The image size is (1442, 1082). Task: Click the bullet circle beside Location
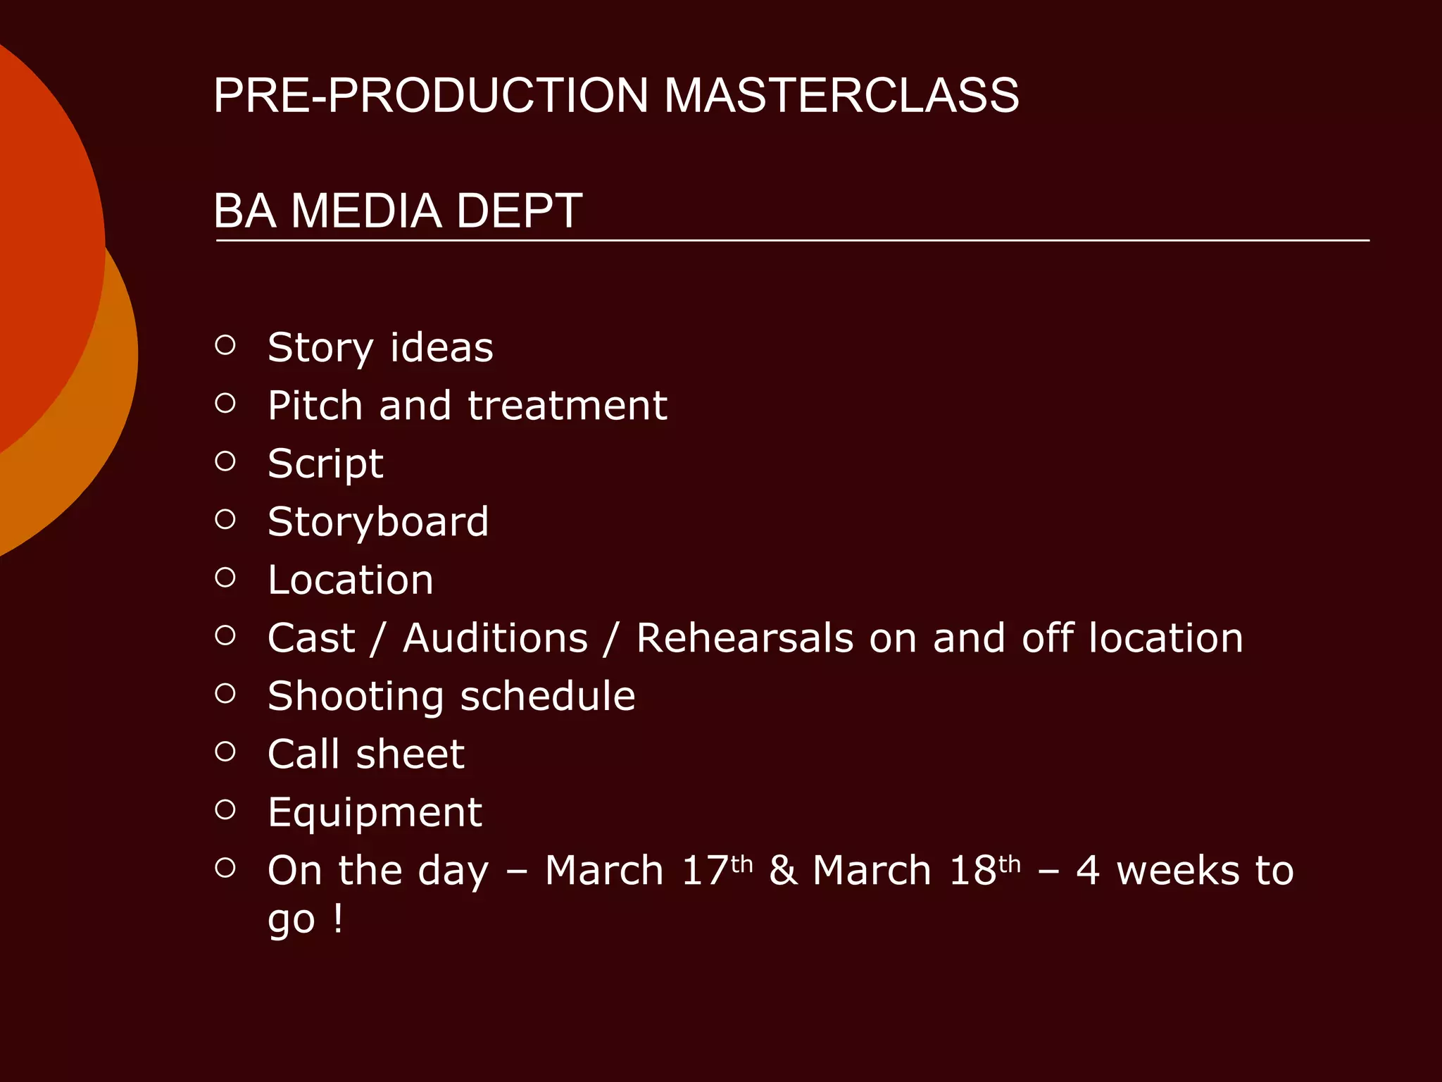[x=225, y=578]
